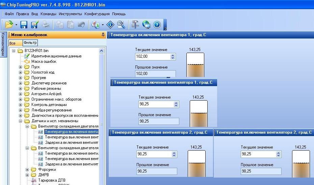Expand the Рабочие режимы folder
This screenshot has width=314, height=185.
pyautogui.click(x=20, y=88)
